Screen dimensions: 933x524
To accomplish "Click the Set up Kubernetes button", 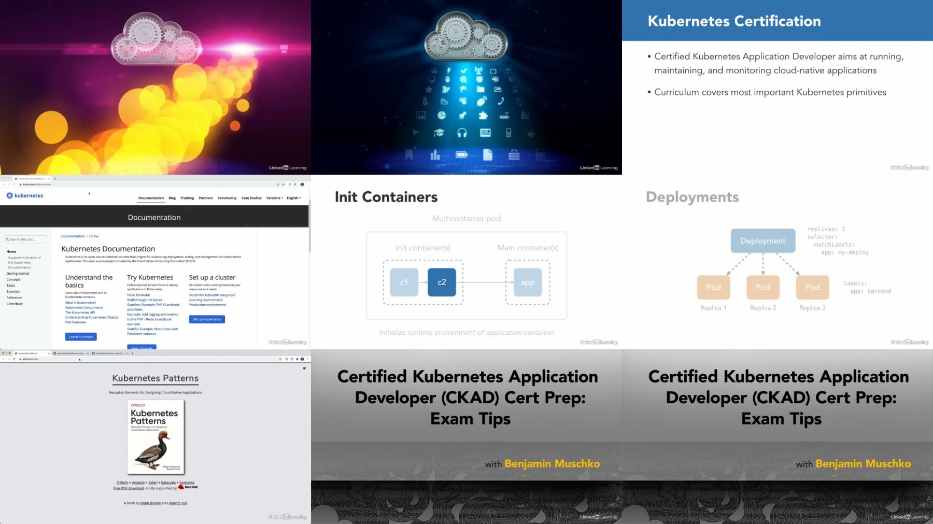I will click(207, 319).
